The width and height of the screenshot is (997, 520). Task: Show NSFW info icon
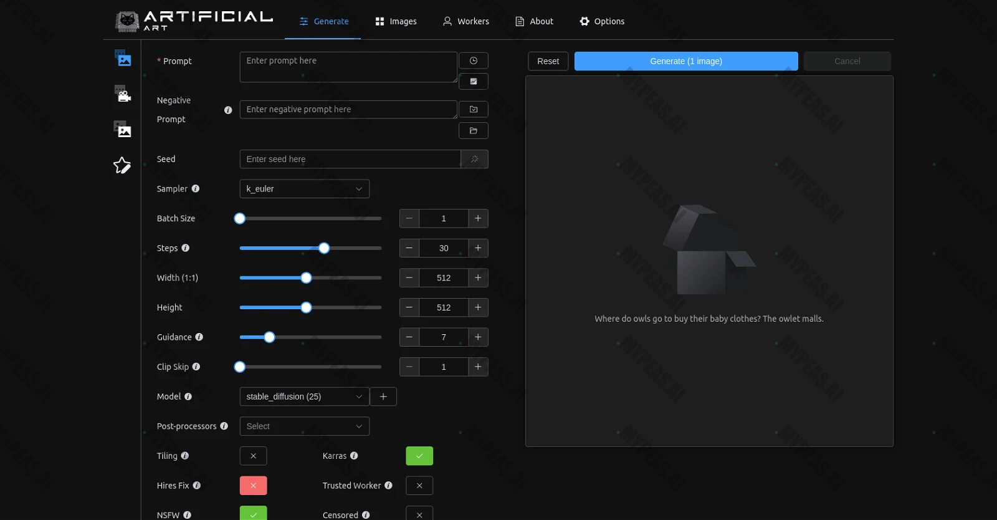pyautogui.click(x=188, y=515)
